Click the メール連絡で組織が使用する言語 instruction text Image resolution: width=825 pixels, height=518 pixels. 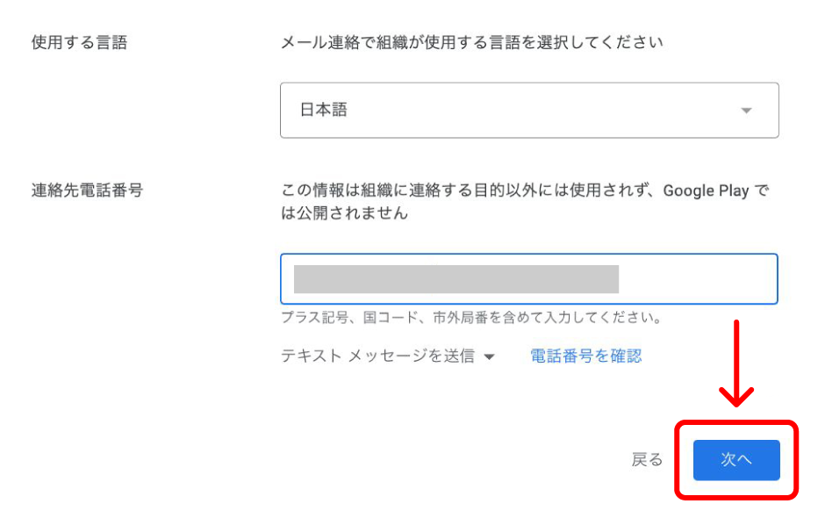click(470, 42)
